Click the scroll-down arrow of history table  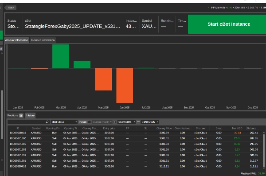click(x=264, y=168)
